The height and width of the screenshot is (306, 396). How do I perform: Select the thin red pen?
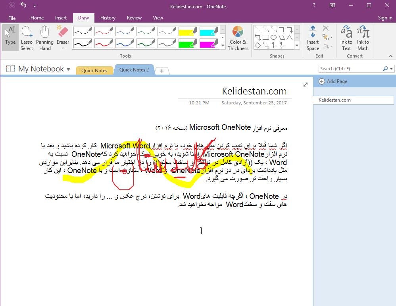pos(104,31)
